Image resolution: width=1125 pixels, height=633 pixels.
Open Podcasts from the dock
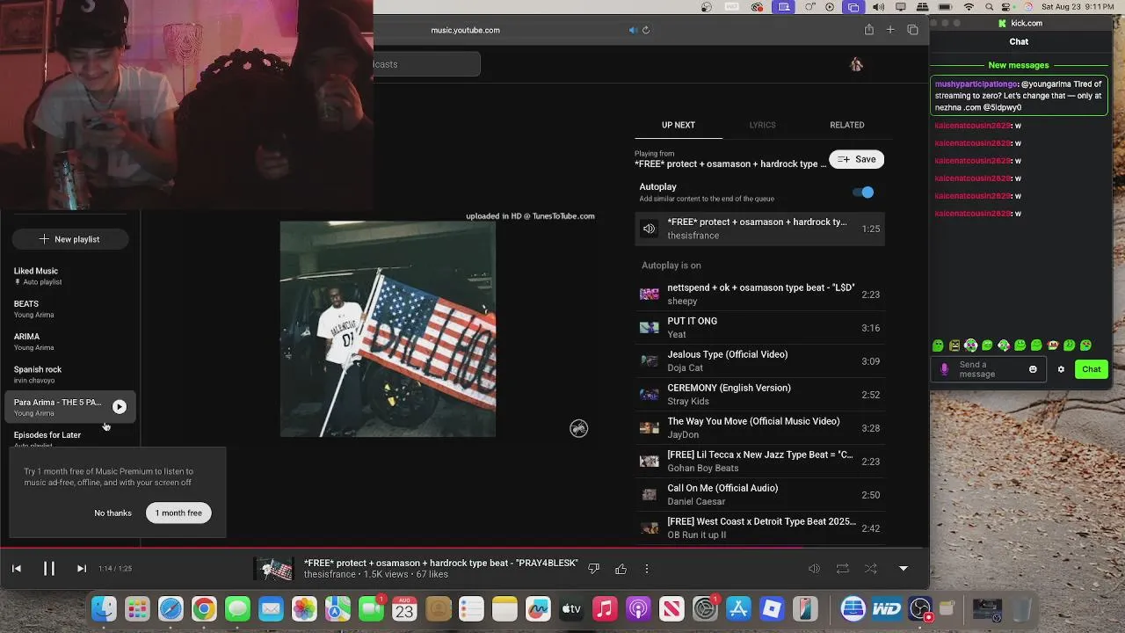click(638, 608)
